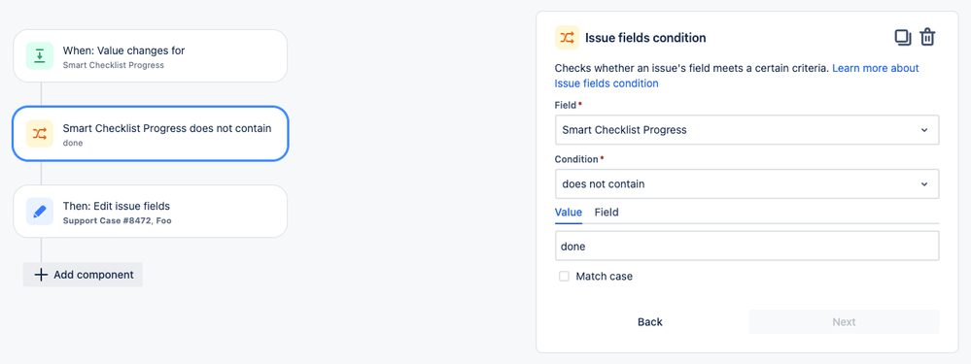Screen dimensions: 971x364
Task: Click the value input containing done
Action: point(746,246)
